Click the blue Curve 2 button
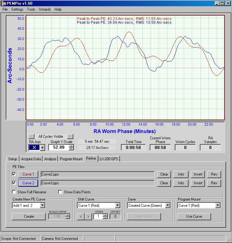This screenshot has width=232, height=243. [x=28, y=183]
